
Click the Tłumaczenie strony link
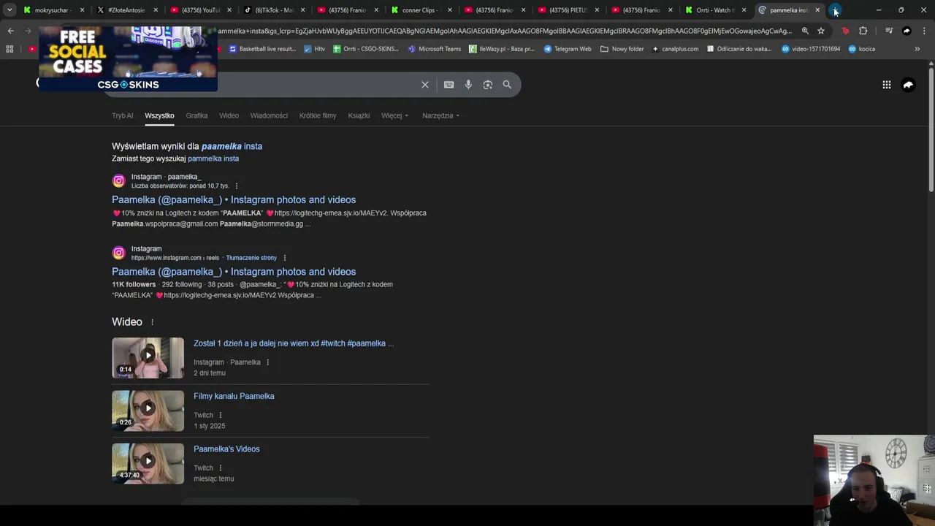click(251, 258)
